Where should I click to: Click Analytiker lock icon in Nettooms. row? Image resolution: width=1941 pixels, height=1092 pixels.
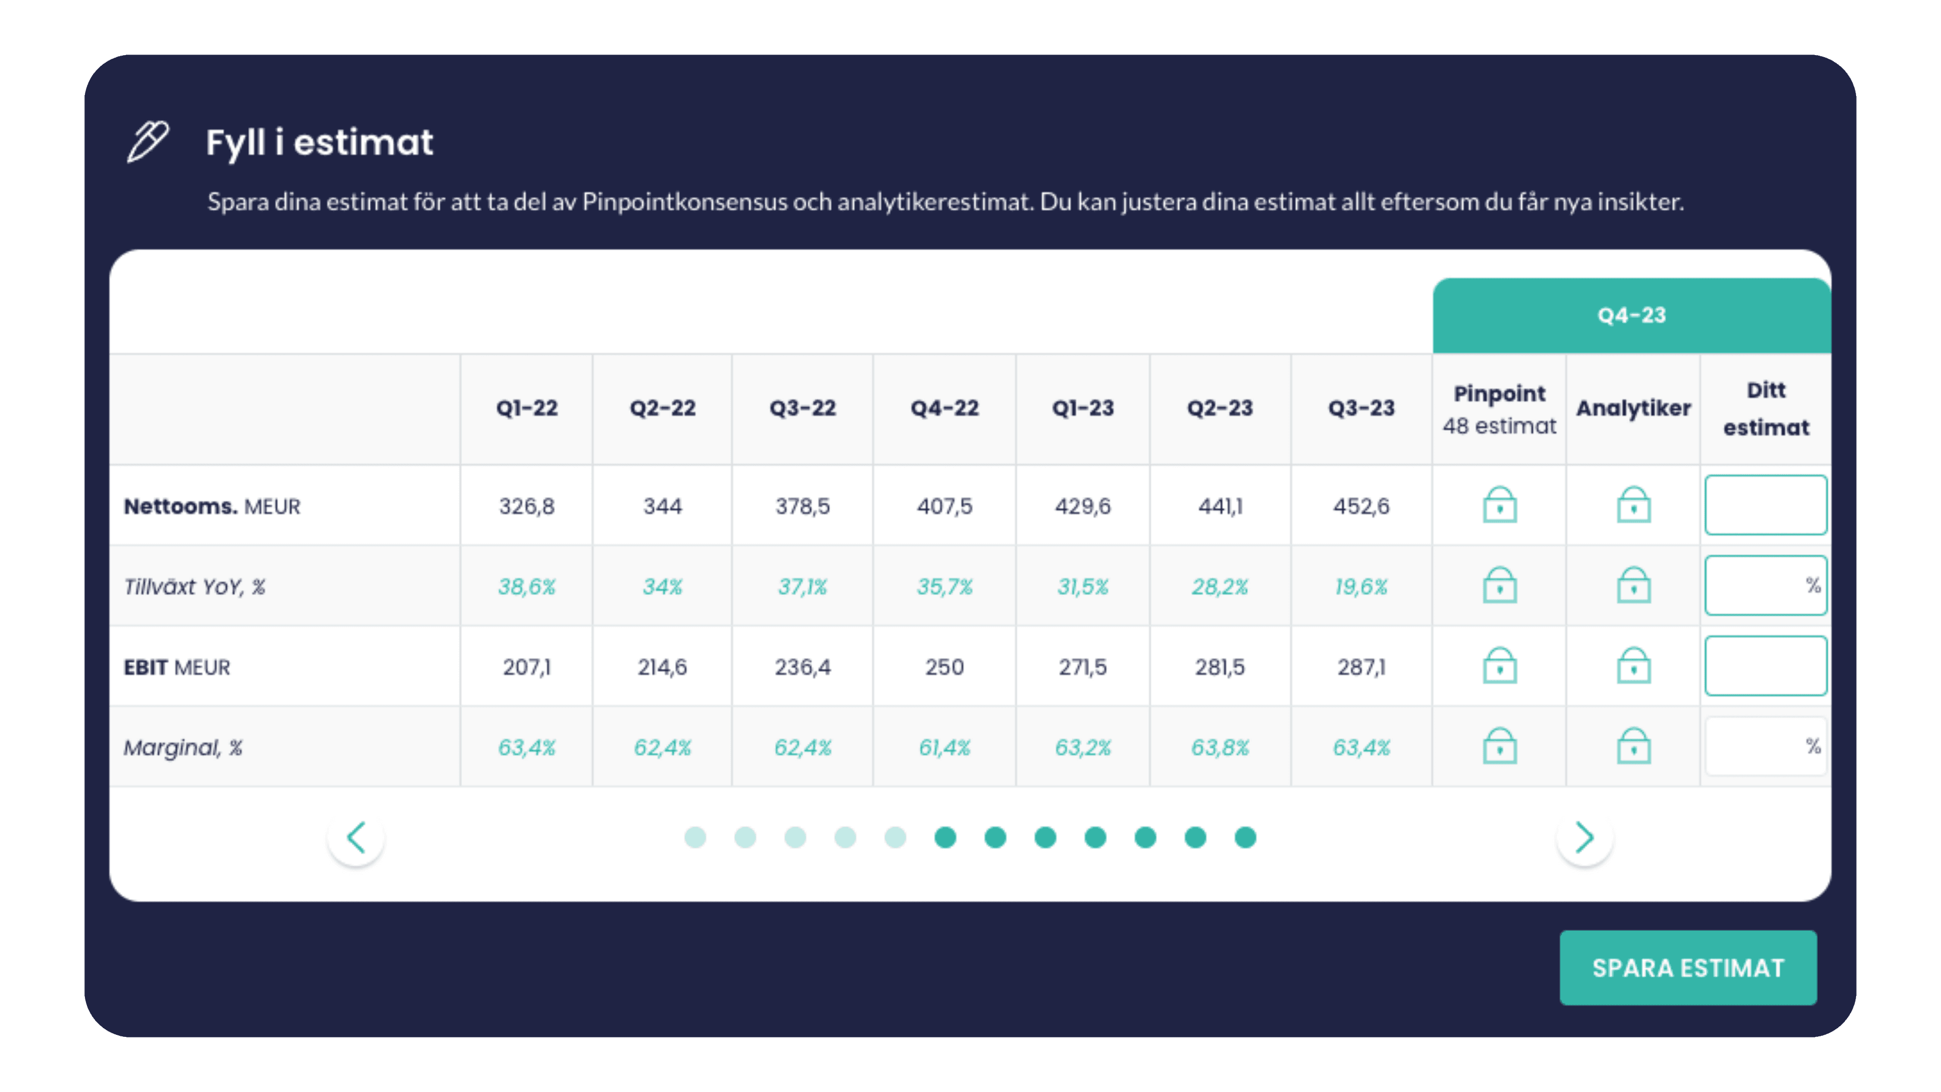[1634, 505]
